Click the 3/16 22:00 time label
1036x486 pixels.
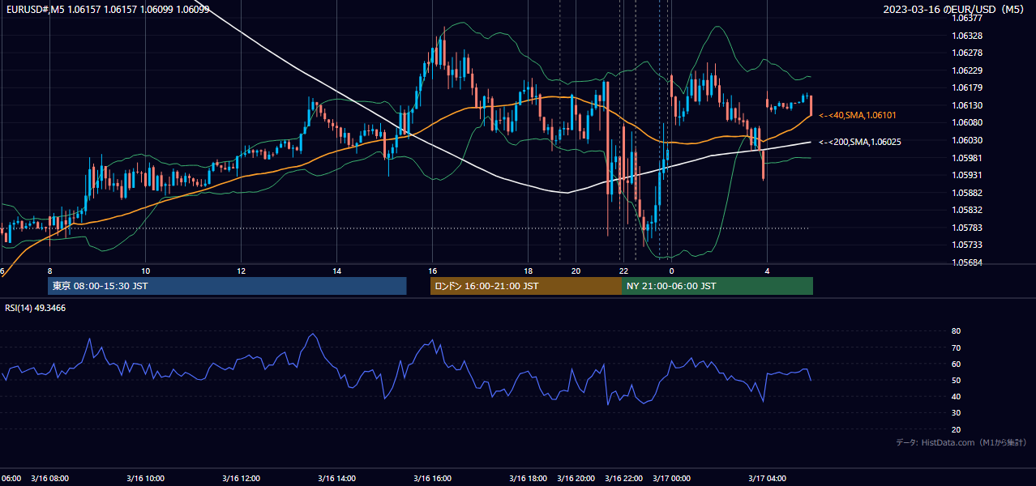[624, 479]
